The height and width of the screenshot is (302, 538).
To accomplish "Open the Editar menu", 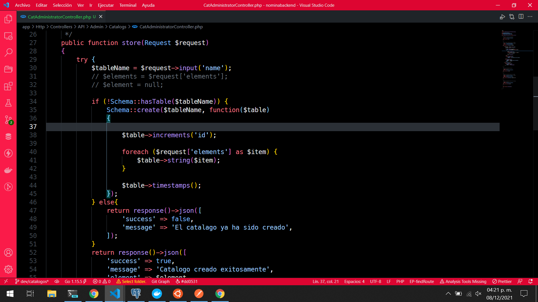I will coord(41,5).
